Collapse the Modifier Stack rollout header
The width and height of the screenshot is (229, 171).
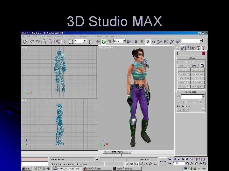pos(191,92)
